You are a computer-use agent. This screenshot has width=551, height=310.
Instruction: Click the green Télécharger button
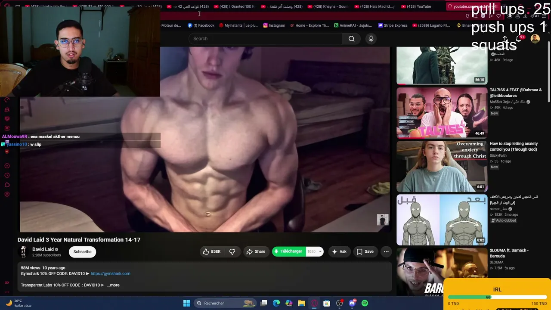pos(288,251)
